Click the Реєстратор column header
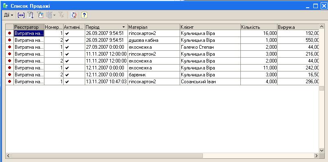This screenshot has height=162, width=328. (29, 27)
